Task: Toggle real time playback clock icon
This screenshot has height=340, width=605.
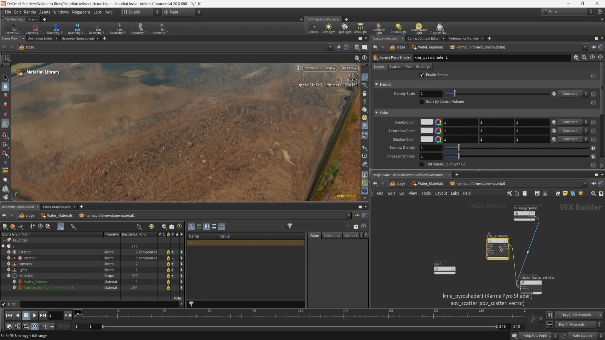Action: (35, 326)
